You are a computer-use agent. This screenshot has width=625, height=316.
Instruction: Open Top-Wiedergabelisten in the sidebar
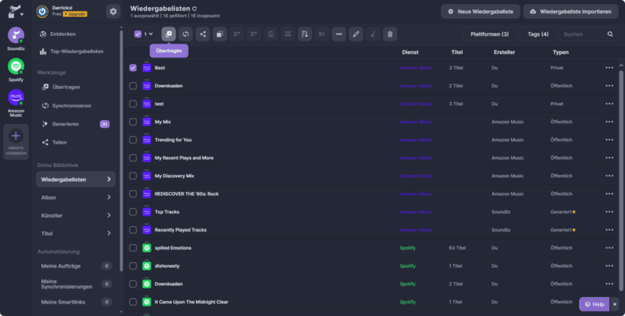[77, 51]
